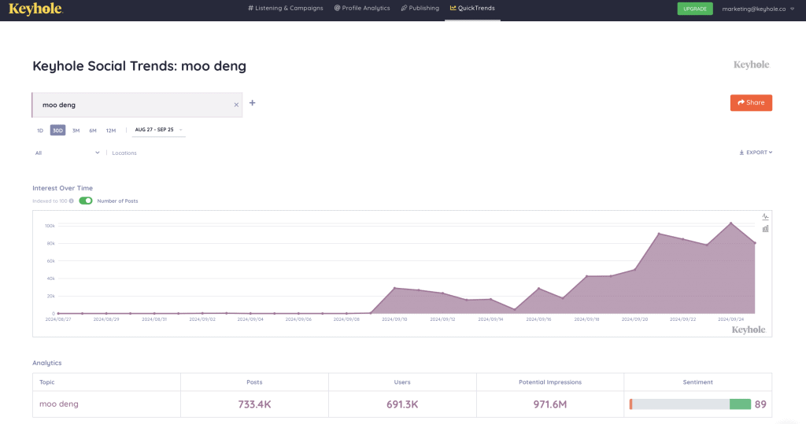Select the 30D time range
The image size is (806, 424).
click(x=57, y=131)
